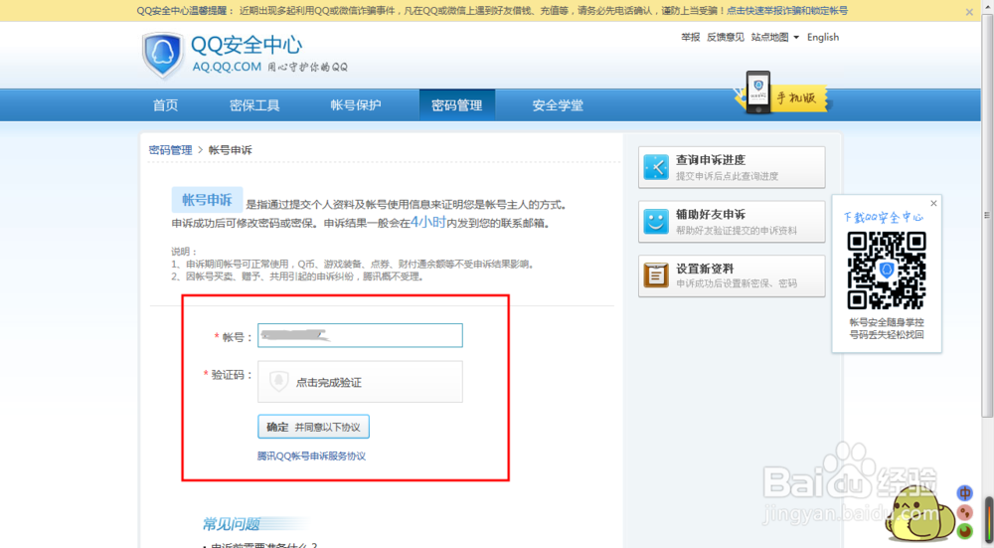Viewport: 994px width, 548px height.
Task: Click the 常见问题 heading
Action: (232, 524)
